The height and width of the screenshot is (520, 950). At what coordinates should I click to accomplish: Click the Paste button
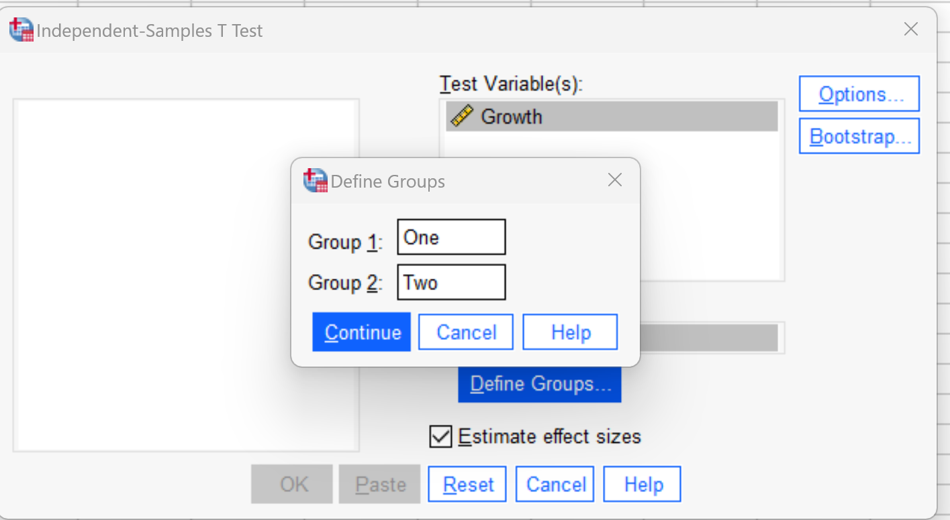tap(379, 483)
